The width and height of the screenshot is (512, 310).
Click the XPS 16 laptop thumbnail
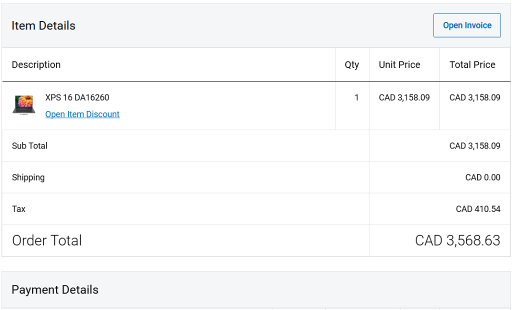[23, 105]
